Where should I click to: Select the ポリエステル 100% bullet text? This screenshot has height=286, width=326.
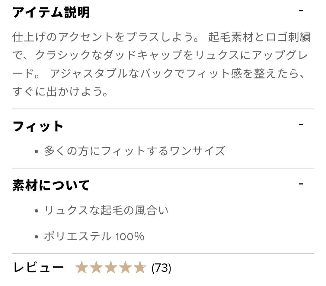coord(94,236)
